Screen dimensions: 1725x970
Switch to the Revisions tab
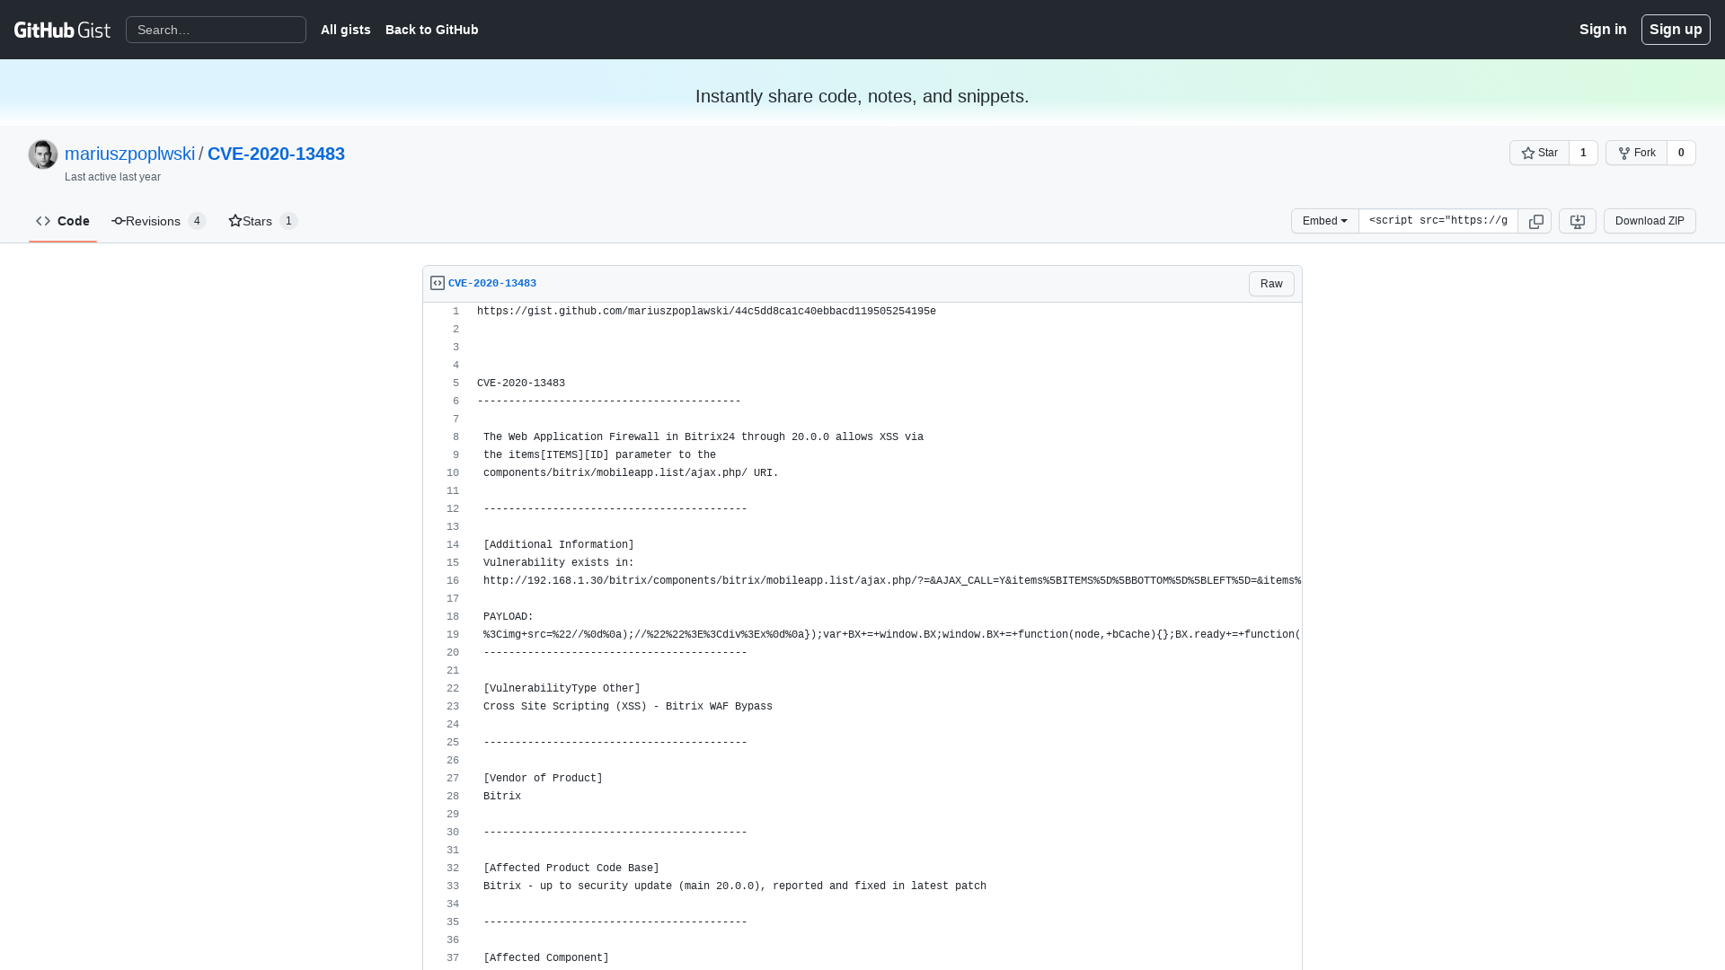[x=158, y=221]
